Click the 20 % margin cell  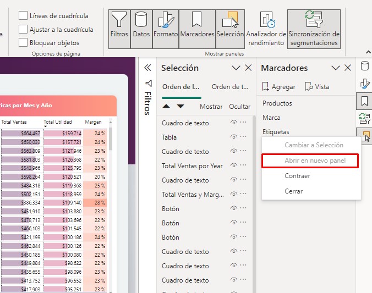point(95,177)
